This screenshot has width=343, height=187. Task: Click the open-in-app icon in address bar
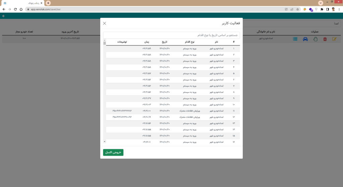point(286,9)
